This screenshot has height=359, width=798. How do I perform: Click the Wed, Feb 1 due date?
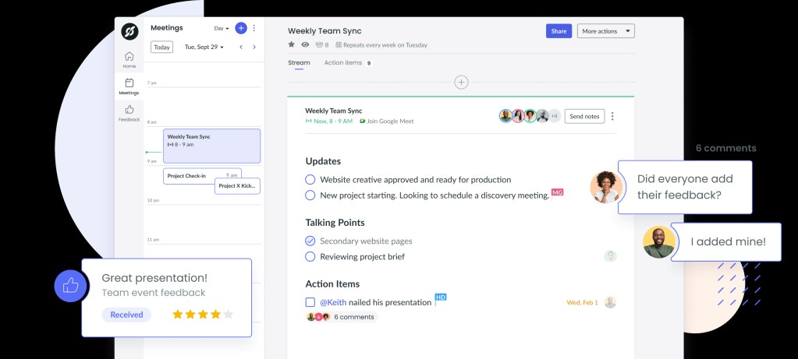(582, 303)
